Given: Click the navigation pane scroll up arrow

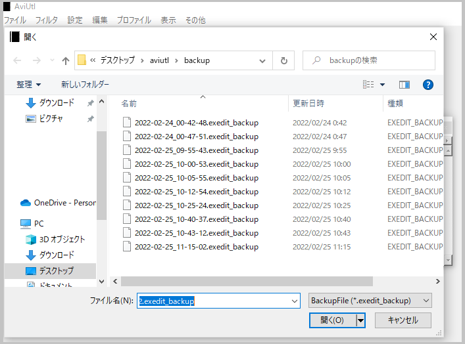Looking at the screenshot, I should coord(101,102).
